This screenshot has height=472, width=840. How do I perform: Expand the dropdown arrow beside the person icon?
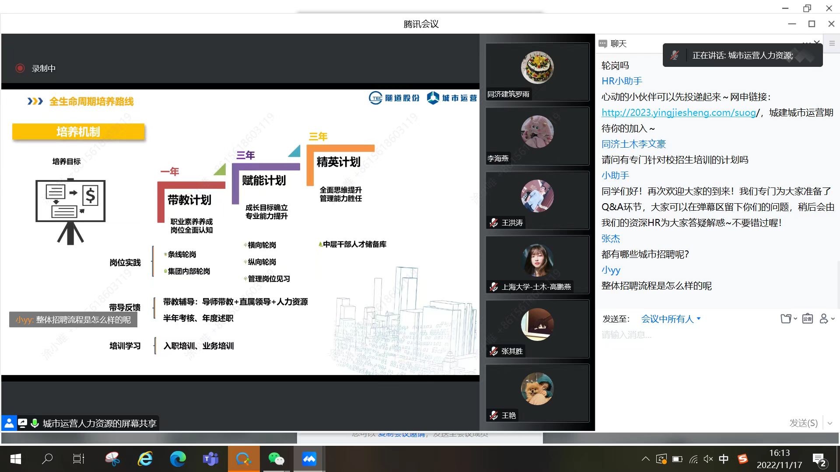[833, 319]
